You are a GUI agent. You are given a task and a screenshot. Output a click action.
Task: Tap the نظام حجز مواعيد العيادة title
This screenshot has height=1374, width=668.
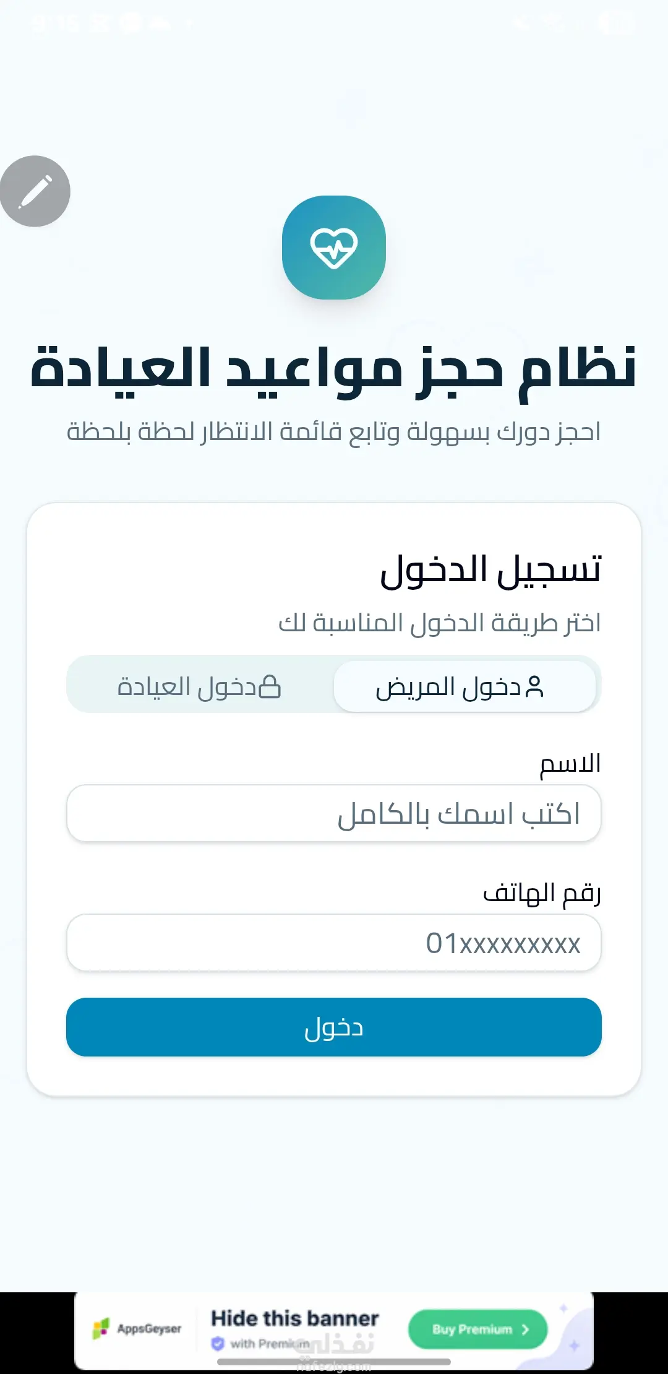click(x=334, y=369)
